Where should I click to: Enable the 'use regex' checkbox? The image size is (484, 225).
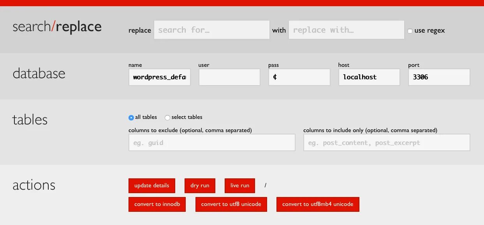click(x=410, y=31)
